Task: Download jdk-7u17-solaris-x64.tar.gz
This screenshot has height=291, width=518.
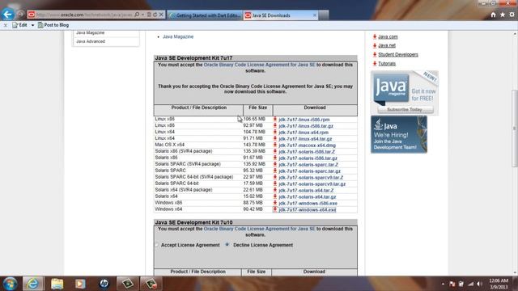Action: click(x=308, y=196)
